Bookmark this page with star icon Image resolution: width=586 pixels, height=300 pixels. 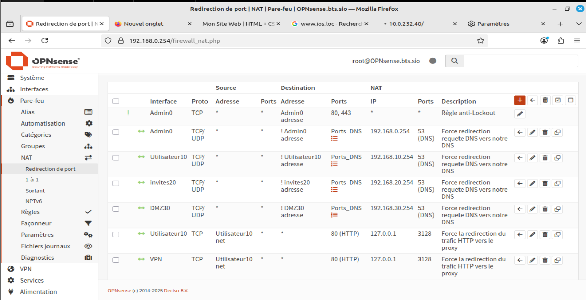click(x=480, y=41)
